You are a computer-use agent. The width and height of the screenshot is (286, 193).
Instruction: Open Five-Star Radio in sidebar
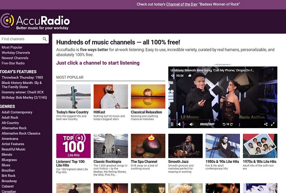click(13, 63)
